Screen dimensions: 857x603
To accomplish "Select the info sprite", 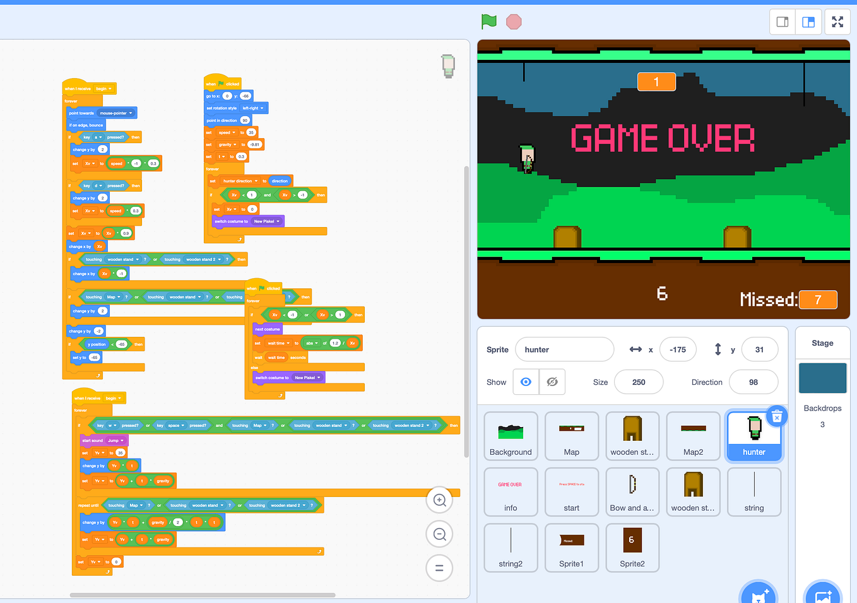I will click(x=511, y=492).
